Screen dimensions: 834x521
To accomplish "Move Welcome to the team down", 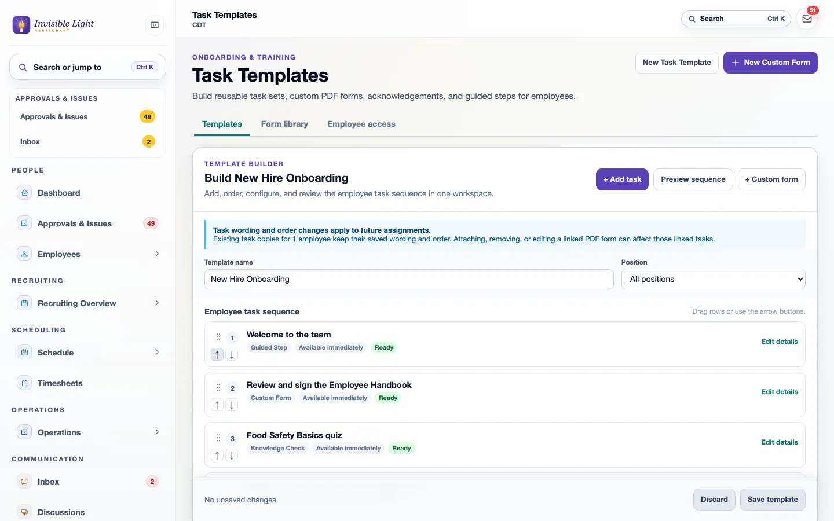I will coord(232,355).
